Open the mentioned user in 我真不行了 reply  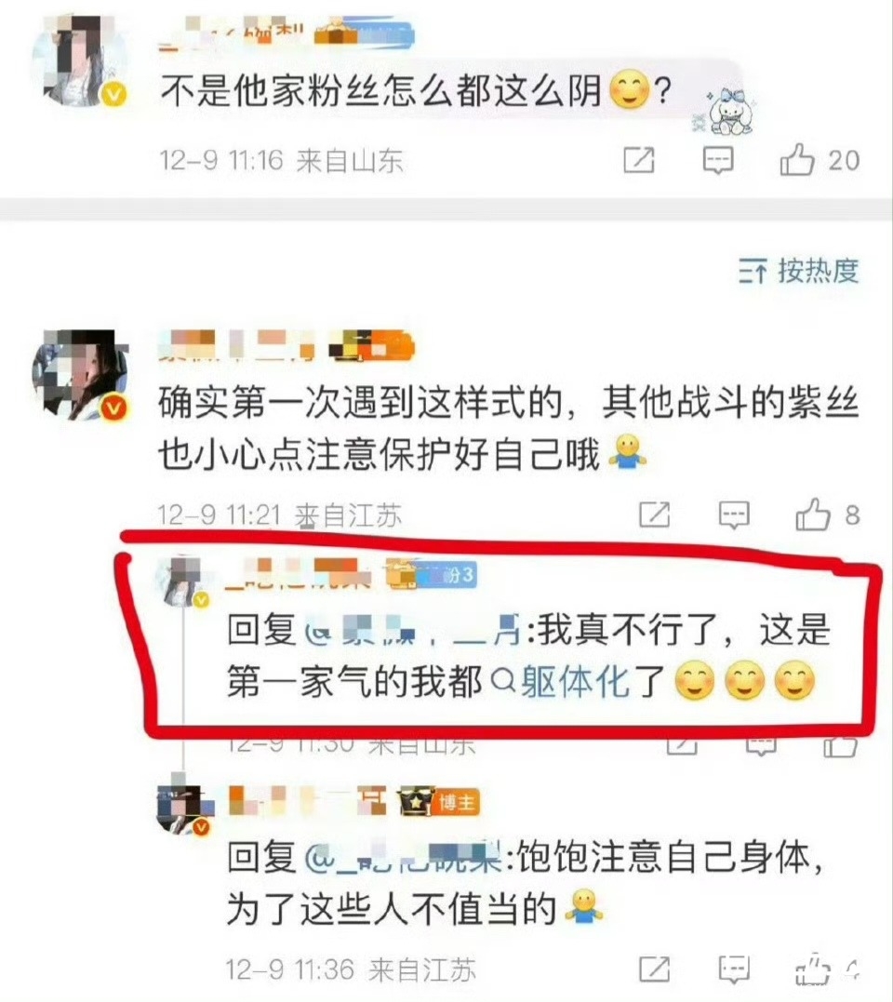pyautogui.click(x=414, y=630)
